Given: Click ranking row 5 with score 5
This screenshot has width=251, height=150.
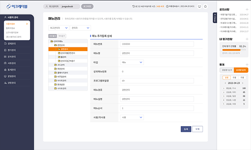Looking at the screenshot, I should tap(234, 104).
